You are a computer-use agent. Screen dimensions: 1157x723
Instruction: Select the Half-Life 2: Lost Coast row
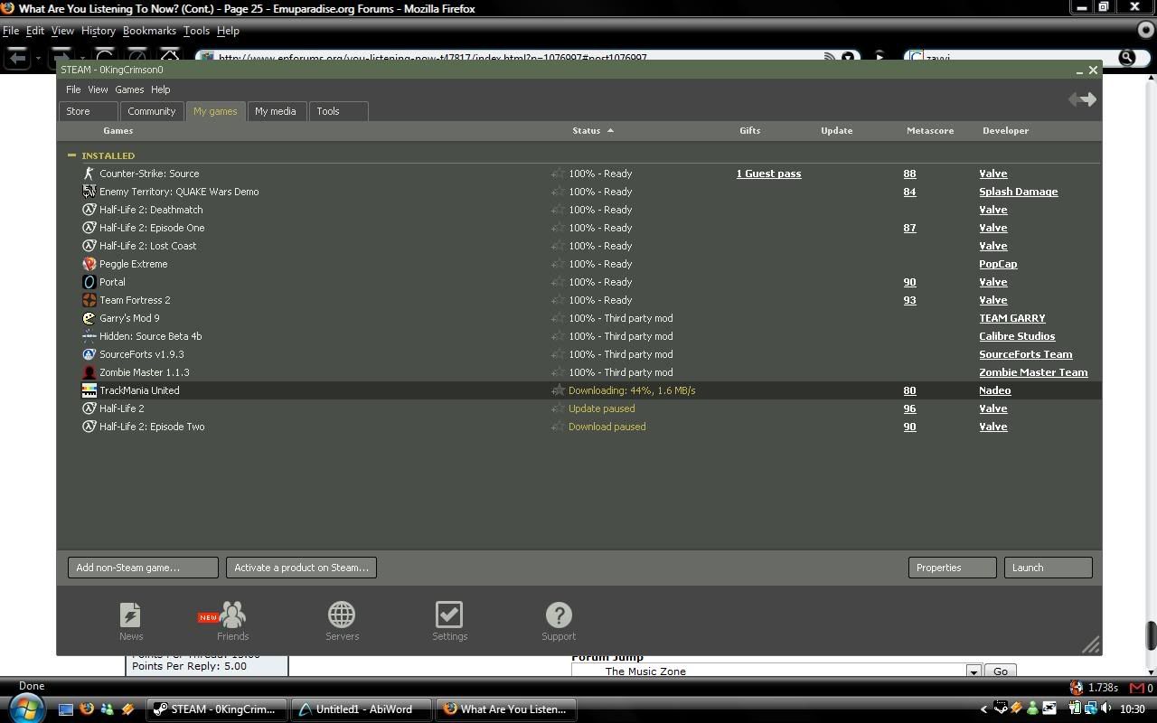tap(579, 246)
